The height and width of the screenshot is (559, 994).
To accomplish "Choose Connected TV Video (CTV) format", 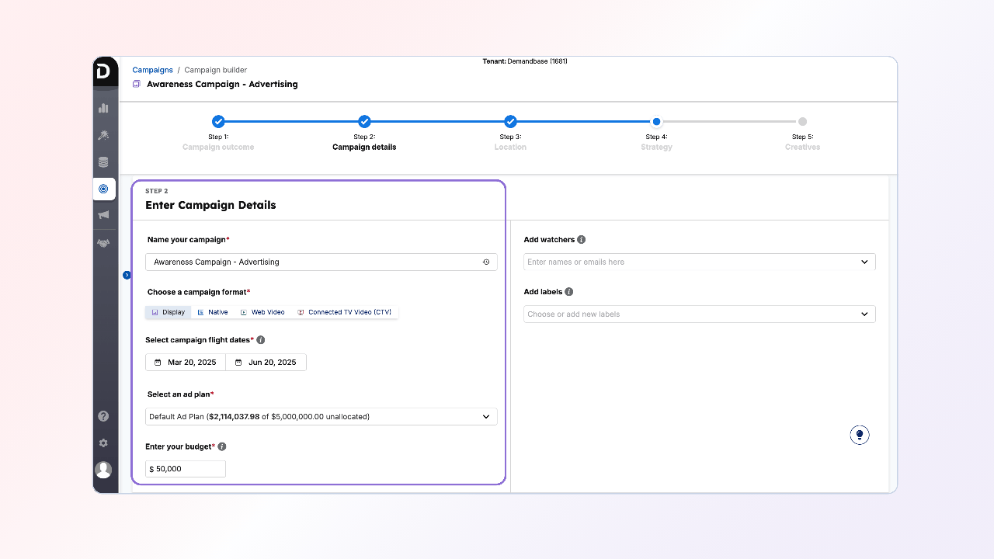I will pos(344,312).
